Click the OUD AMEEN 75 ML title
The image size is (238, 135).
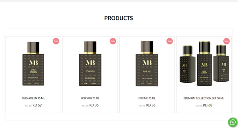pyautogui.click(x=33, y=98)
